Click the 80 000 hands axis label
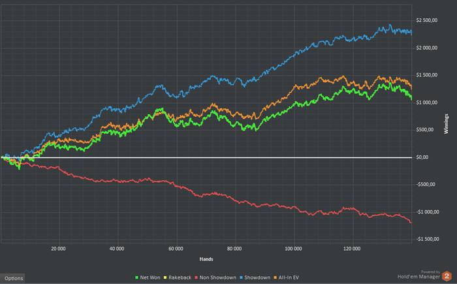This screenshot has width=457, height=284. click(234, 249)
